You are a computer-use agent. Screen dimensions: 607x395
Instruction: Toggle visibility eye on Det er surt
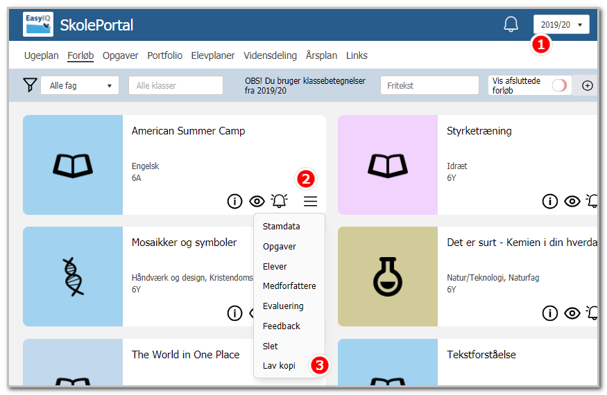(x=572, y=313)
